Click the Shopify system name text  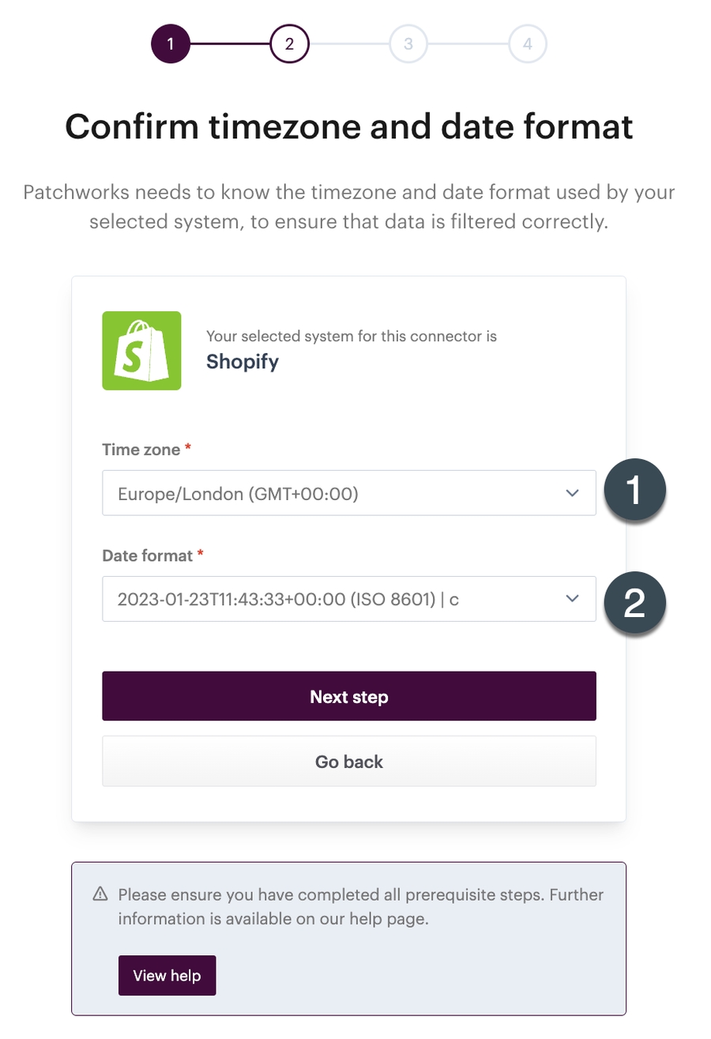(243, 361)
